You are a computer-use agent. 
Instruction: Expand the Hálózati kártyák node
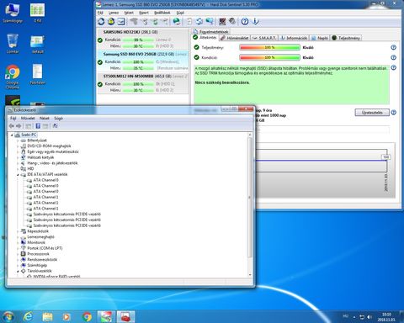click(x=18, y=157)
